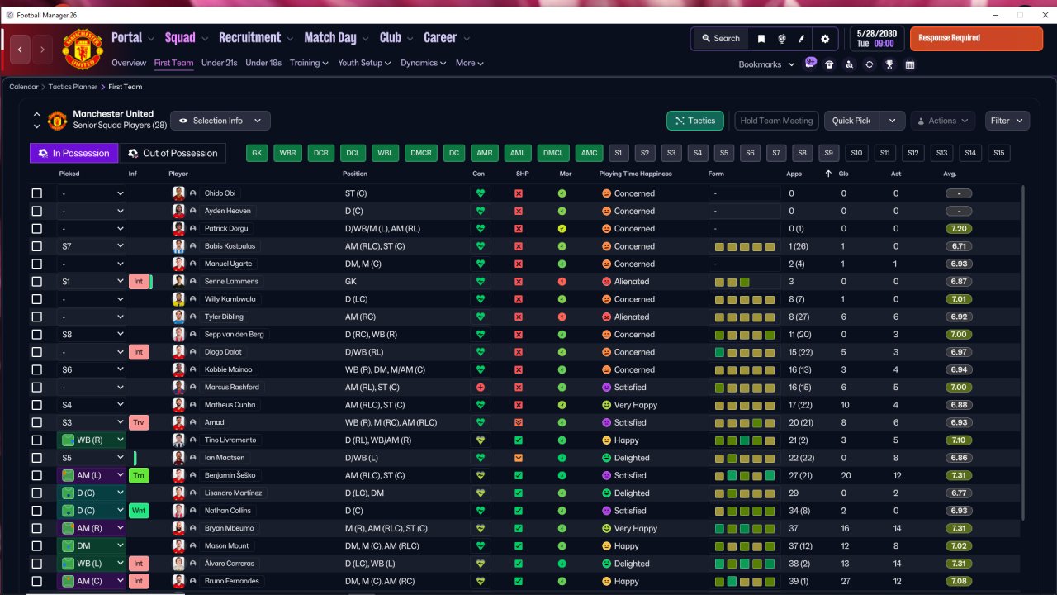Click the Search field
Viewport: 1057px width, 595px height.
tap(720, 39)
